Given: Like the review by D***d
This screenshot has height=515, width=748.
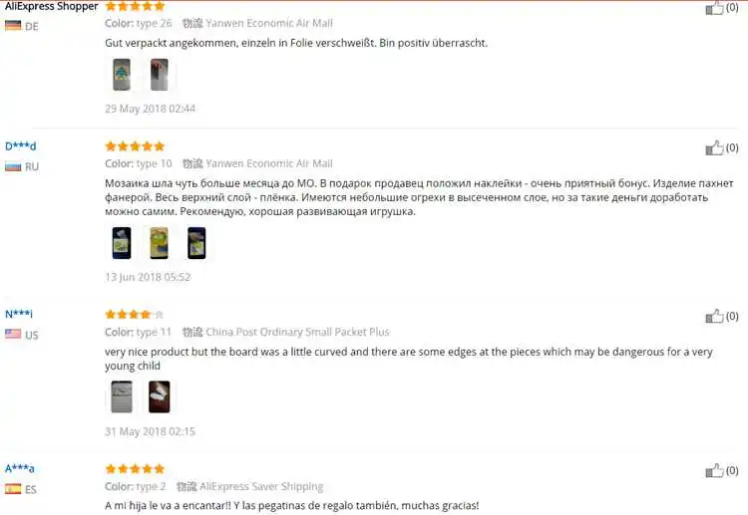Looking at the screenshot, I should coord(714,148).
